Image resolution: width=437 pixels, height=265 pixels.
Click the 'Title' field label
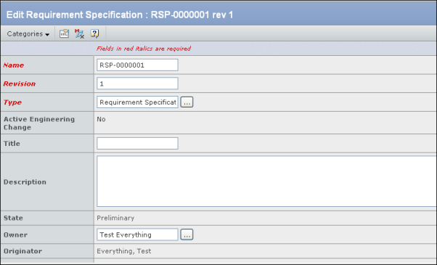point(12,144)
